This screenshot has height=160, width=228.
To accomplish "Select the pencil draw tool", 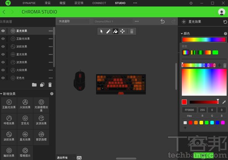I will click(108, 31).
